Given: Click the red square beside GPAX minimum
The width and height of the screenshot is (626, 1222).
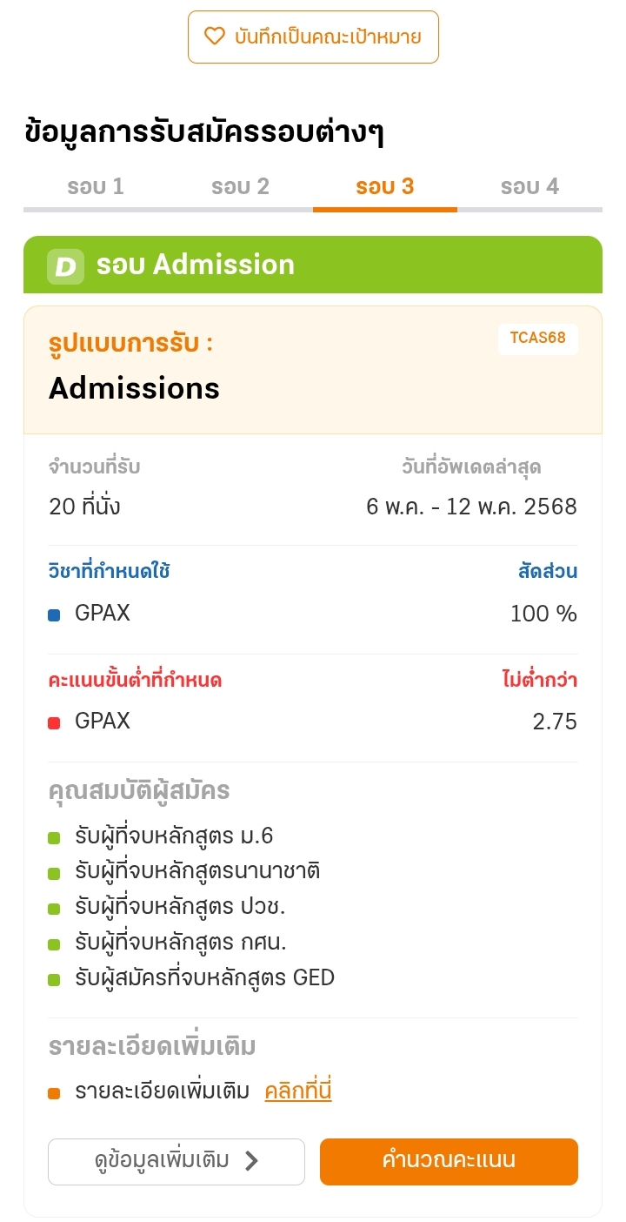Looking at the screenshot, I should click(x=54, y=722).
